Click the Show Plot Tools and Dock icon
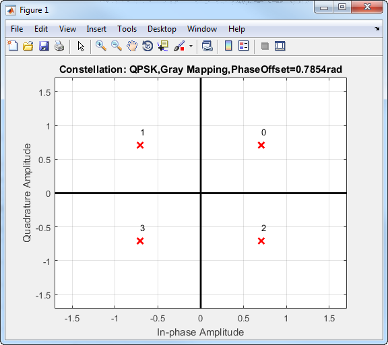This screenshot has height=345, width=388. pyautogui.click(x=280, y=46)
